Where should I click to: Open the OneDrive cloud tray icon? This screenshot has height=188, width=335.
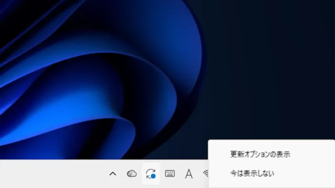[132, 174]
